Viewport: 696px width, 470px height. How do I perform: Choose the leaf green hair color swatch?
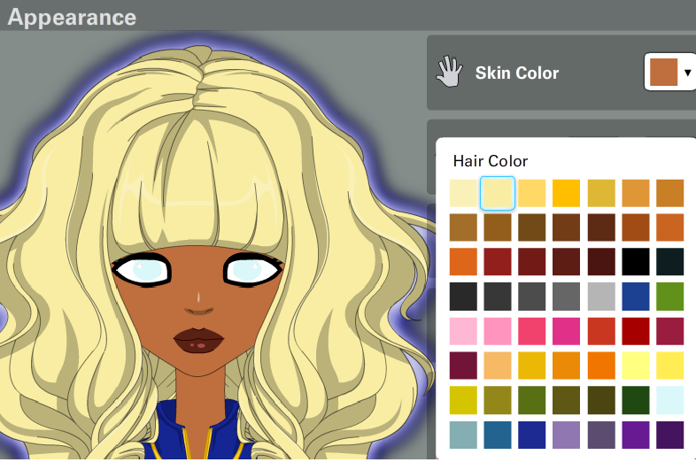pos(670,297)
